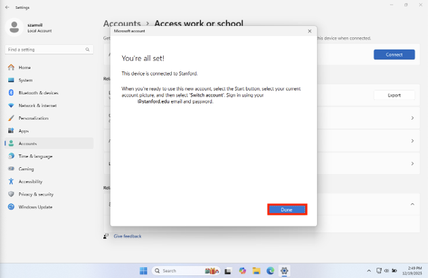Click the Apps icon in sidebar
Viewport: 428px width, 278px height.
coord(11,131)
